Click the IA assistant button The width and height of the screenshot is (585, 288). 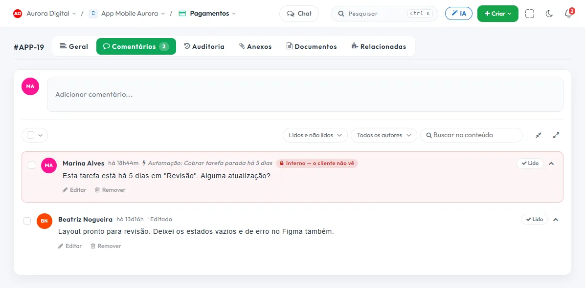pyautogui.click(x=459, y=13)
